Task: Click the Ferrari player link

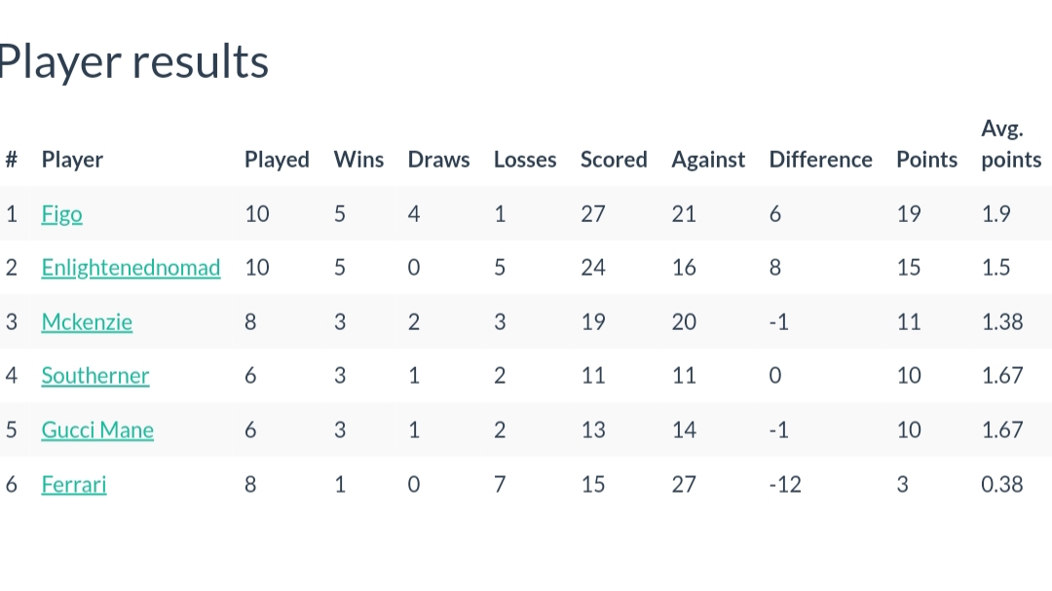Action: pos(74,484)
